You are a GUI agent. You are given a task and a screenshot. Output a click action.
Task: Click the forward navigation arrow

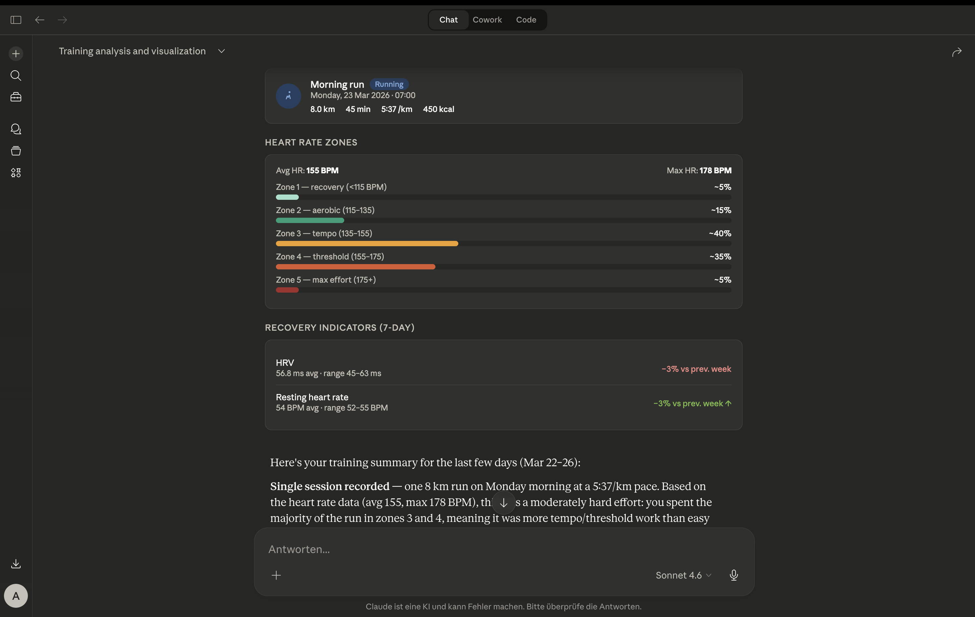(62, 20)
